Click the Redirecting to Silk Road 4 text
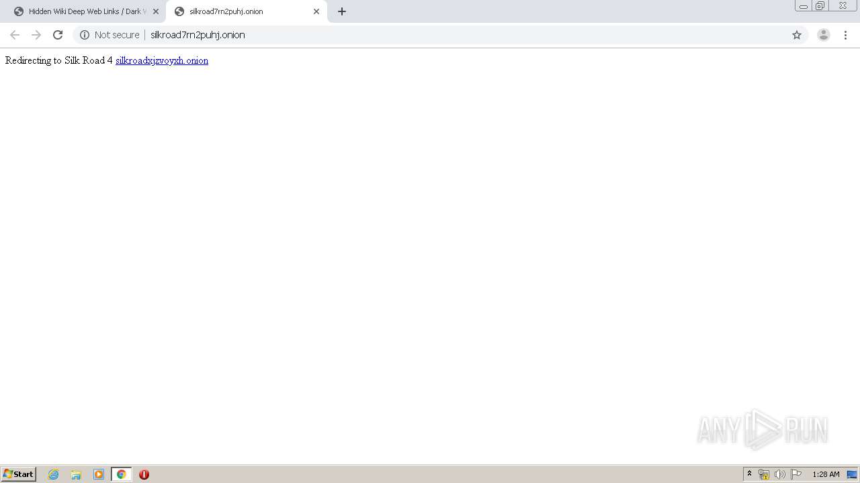 point(59,60)
